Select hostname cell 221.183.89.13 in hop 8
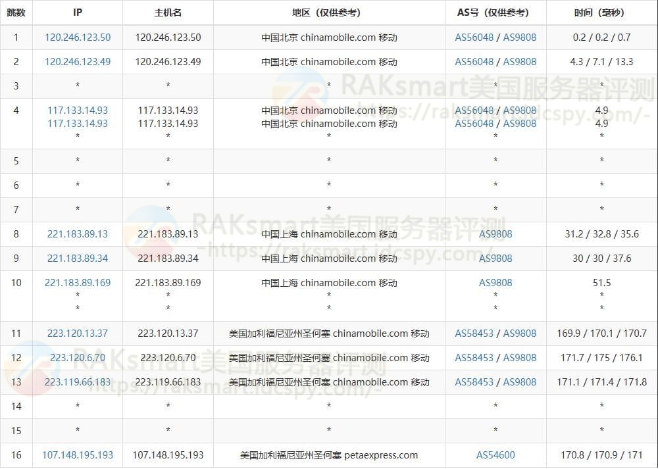The height and width of the screenshot is (469, 658). [168, 234]
